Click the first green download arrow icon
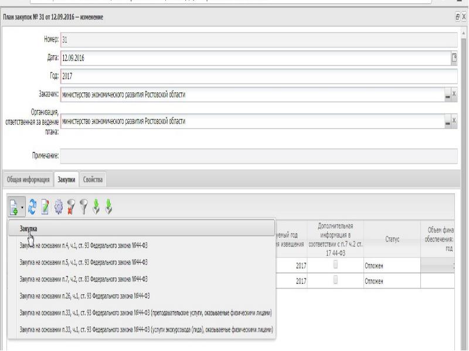Viewport: 469px width, 351px height. [96, 207]
